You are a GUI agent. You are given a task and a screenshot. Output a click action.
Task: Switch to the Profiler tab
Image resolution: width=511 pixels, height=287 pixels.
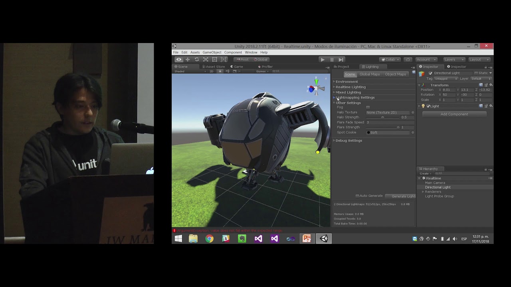(265, 67)
